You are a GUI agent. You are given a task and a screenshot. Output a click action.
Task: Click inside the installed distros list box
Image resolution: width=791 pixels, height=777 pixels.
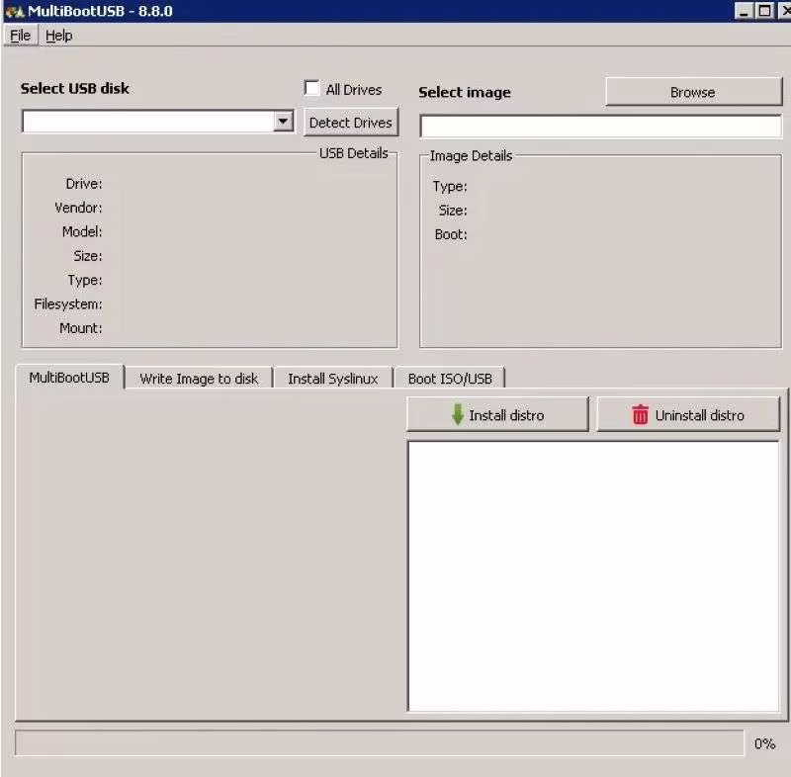(x=593, y=575)
